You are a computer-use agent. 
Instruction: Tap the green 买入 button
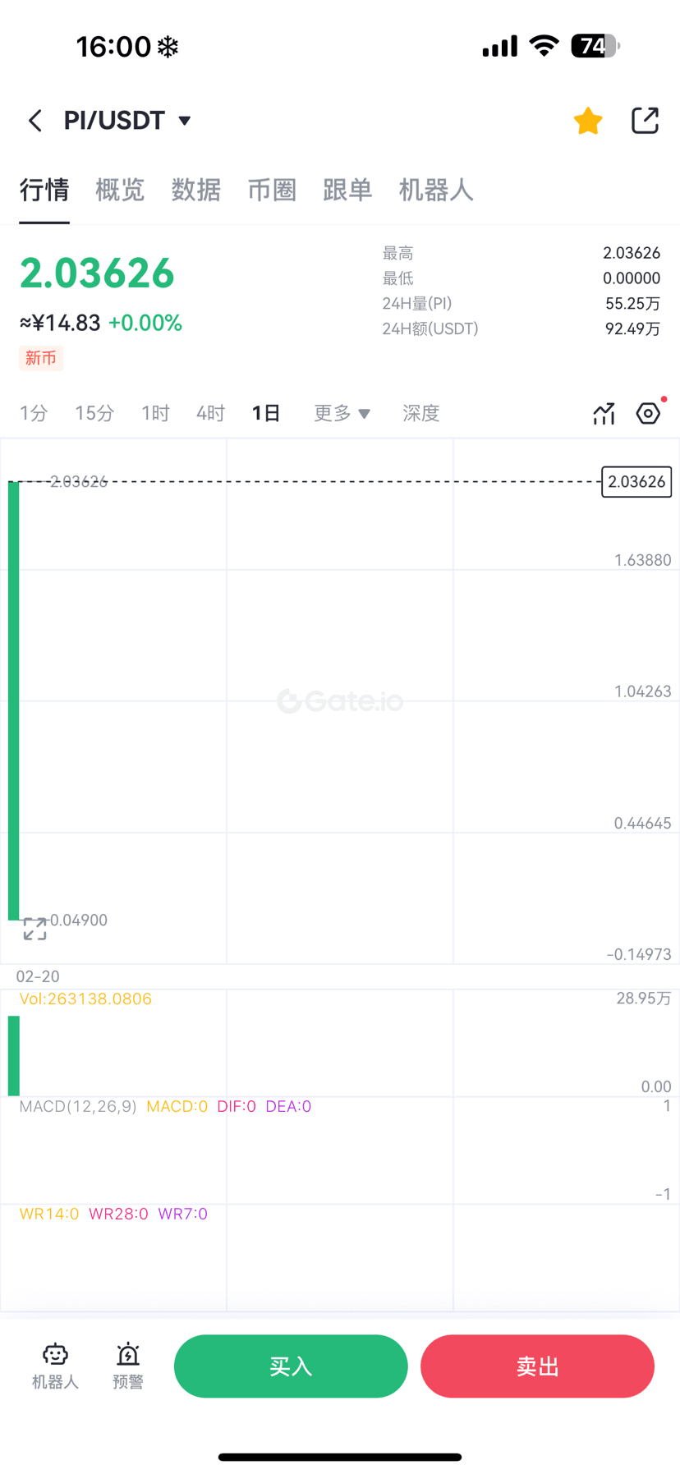click(x=291, y=1366)
